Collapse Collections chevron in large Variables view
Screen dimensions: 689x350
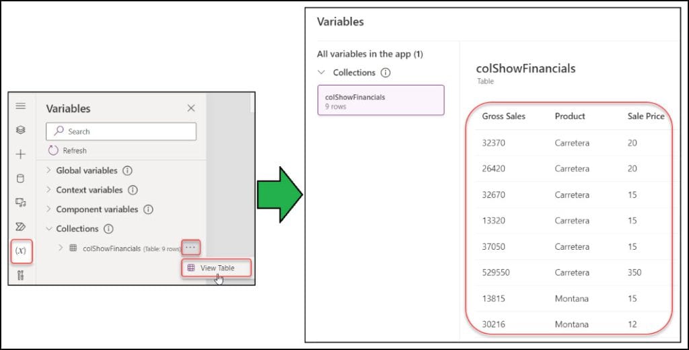321,72
